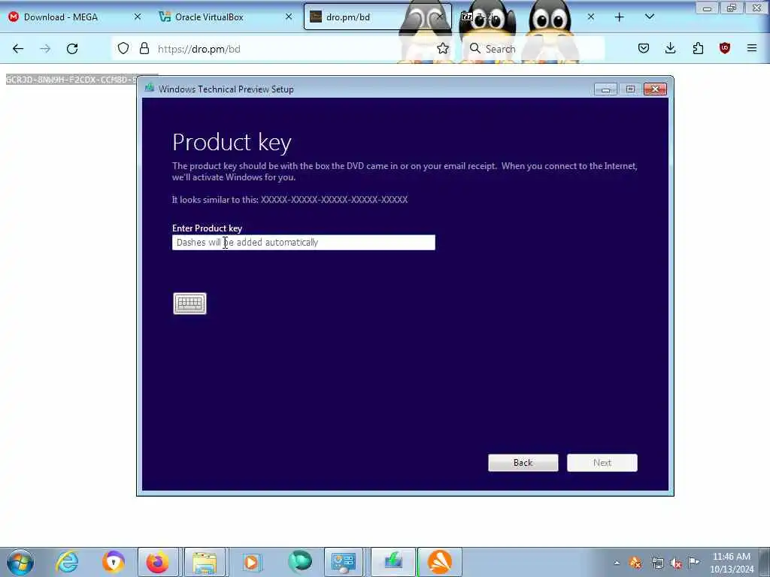The image size is (770, 577).
Task: Click the Next button in Setup
Action: point(602,463)
